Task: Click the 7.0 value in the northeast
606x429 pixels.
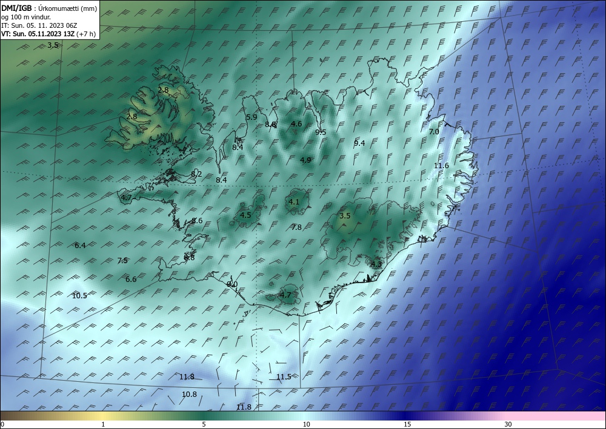Action: [x=434, y=131]
